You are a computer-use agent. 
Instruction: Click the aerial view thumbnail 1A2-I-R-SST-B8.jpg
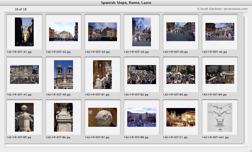[142, 117]
